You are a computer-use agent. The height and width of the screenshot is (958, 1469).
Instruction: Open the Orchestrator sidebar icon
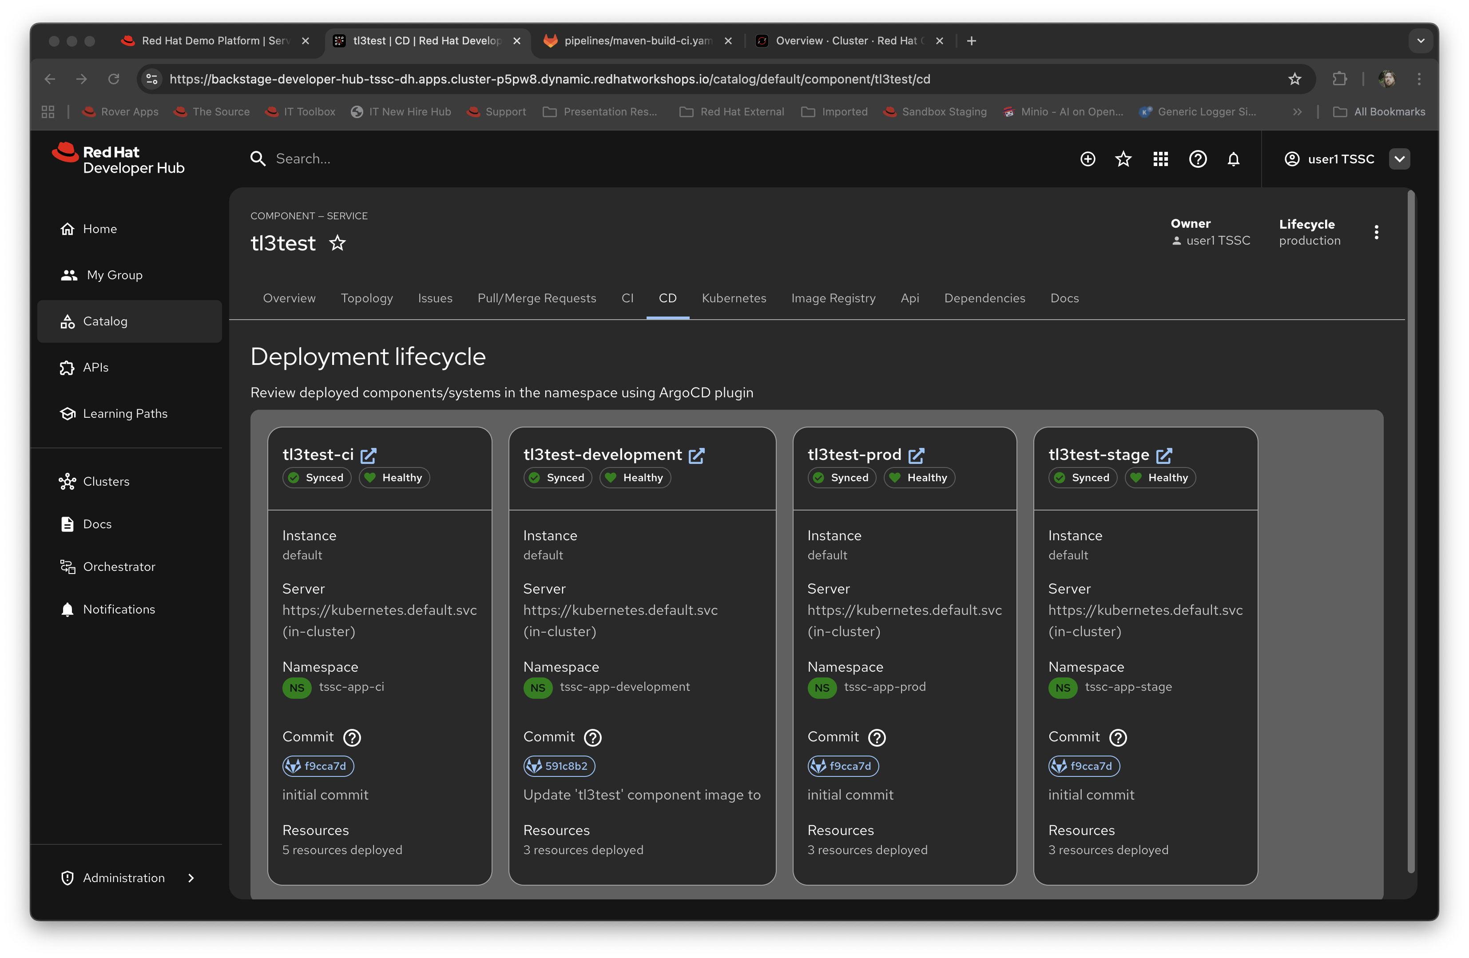tap(68, 566)
